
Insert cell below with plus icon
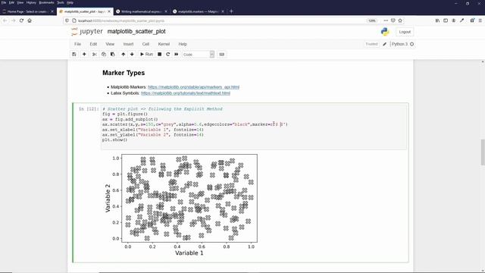click(84, 54)
